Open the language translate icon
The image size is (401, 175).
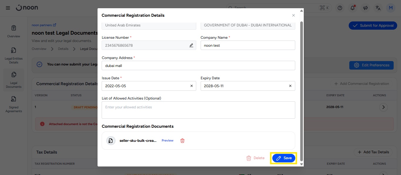[378, 8]
